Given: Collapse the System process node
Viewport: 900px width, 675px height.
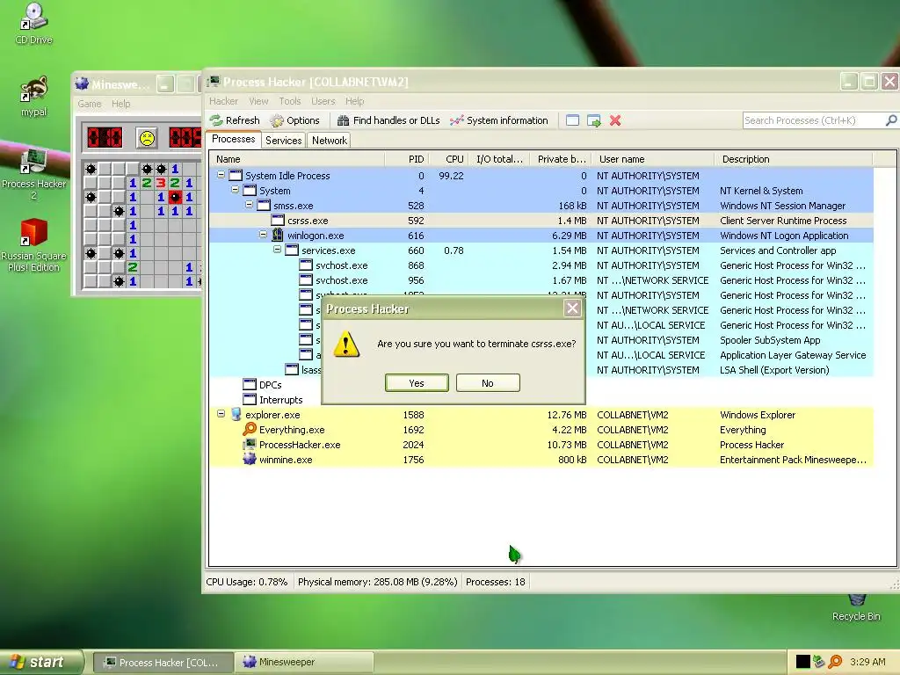Looking at the screenshot, I should pyautogui.click(x=235, y=190).
